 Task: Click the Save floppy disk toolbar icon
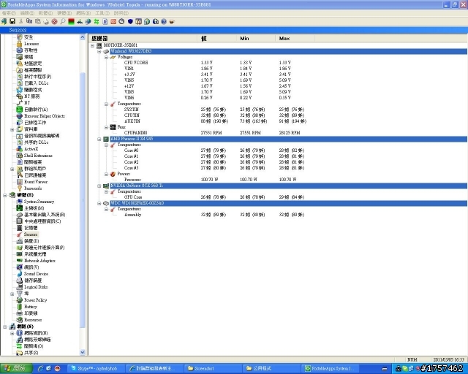[12, 21]
